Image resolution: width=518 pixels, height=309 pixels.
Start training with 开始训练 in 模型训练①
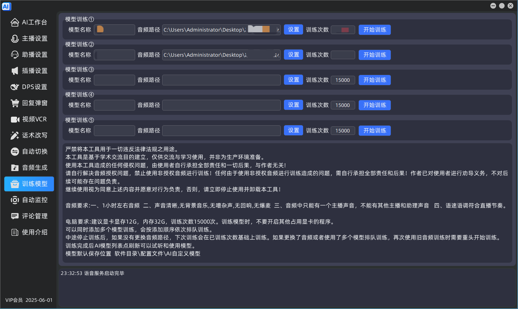pyautogui.click(x=375, y=30)
